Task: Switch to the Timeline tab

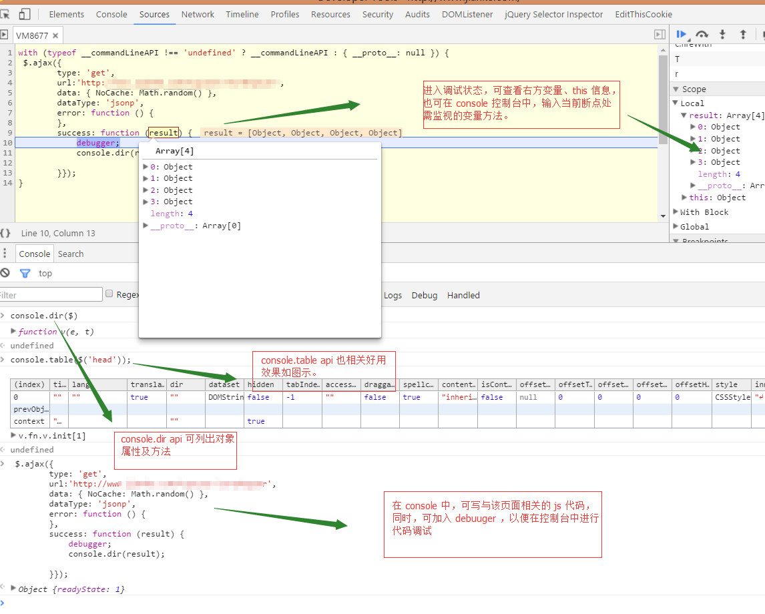Action: pos(242,14)
